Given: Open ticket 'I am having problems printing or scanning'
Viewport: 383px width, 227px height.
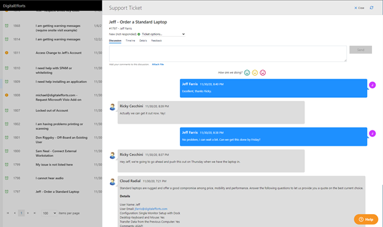Looking at the screenshot, I should click(x=60, y=126).
